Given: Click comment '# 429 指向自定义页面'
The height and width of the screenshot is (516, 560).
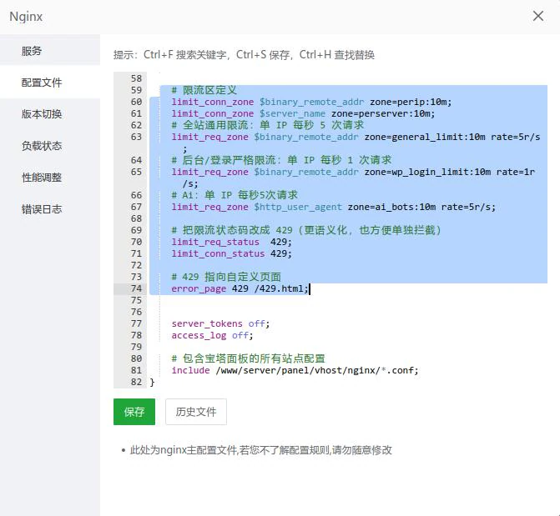Looking at the screenshot, I should [x=226, y=277].
